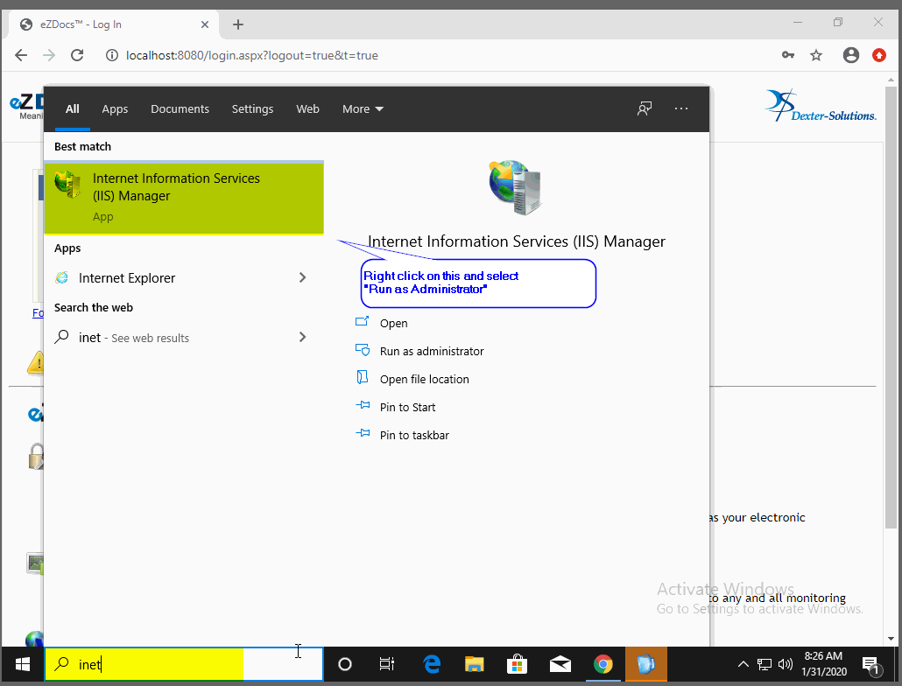The image size is (902, 686).
Task: Click the Dexter-Solutions logo
Action: click(821, 105)
